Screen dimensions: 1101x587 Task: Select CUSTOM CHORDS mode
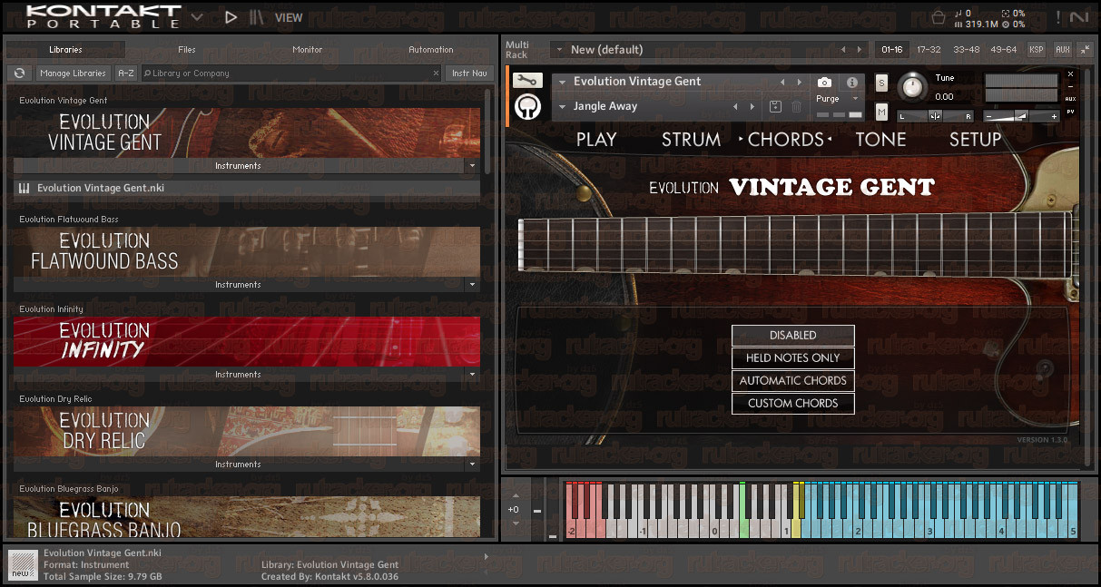click(x=793, y=404)
